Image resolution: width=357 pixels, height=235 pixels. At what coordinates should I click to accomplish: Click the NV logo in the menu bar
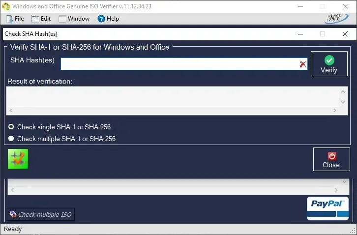point(336,19)
